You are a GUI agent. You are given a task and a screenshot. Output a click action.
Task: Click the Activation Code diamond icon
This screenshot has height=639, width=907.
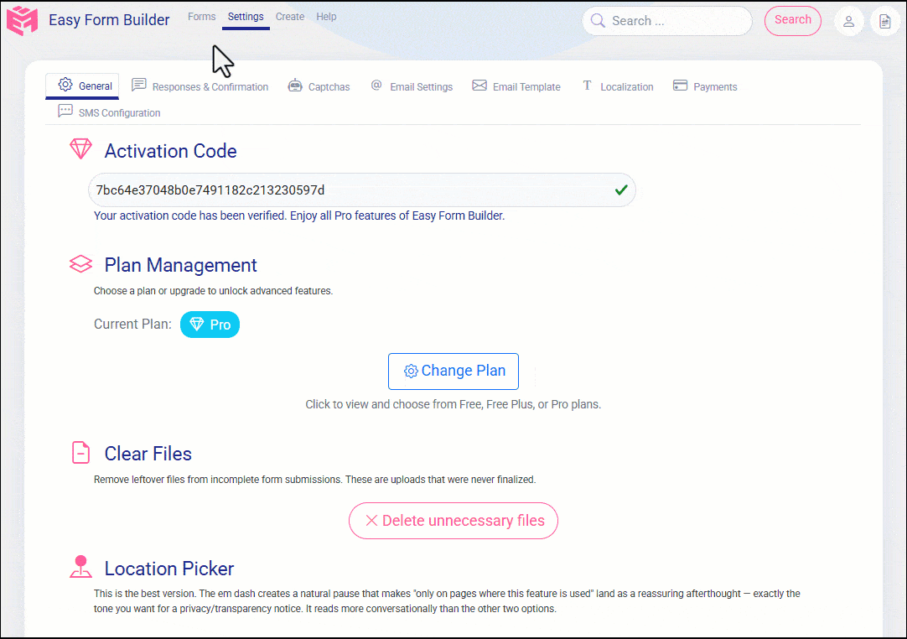(81, 148)
